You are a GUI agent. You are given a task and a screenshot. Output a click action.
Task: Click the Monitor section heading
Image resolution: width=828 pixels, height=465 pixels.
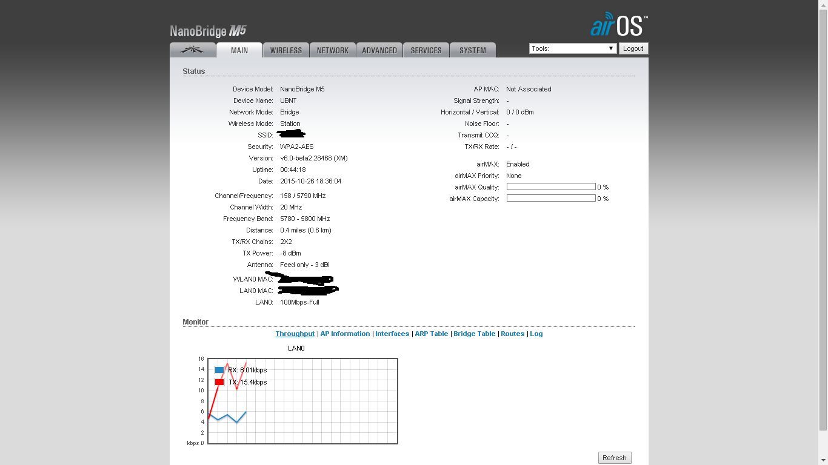click(x=195, y=322)
